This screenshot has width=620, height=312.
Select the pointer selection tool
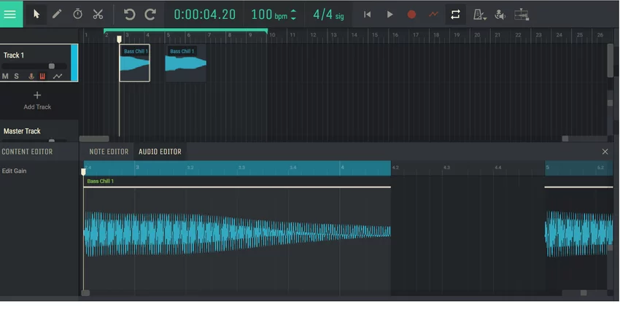36,15
